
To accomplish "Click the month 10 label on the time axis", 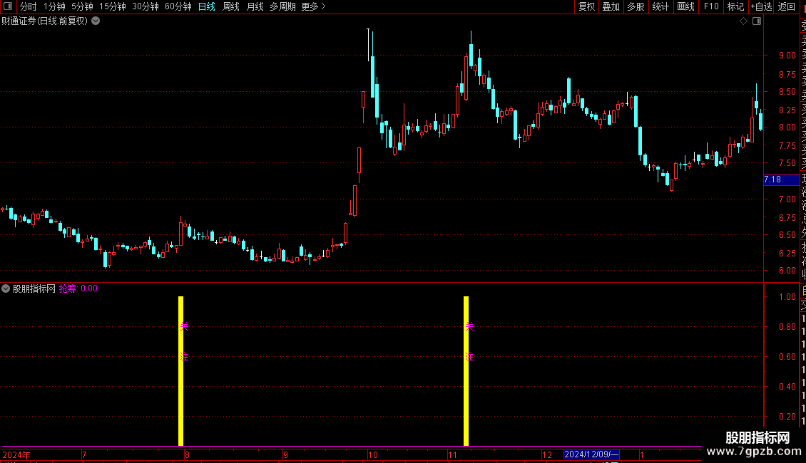I will click(372, 454).
